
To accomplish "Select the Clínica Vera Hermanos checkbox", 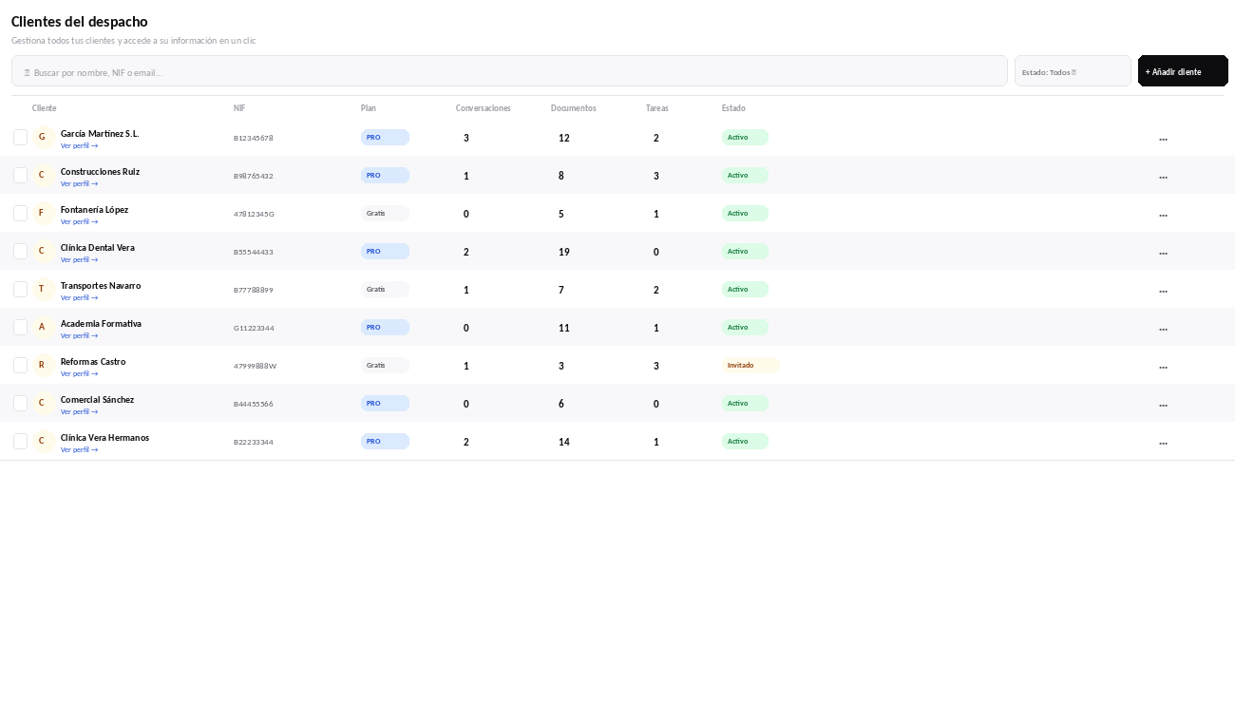I will (20, 442).
